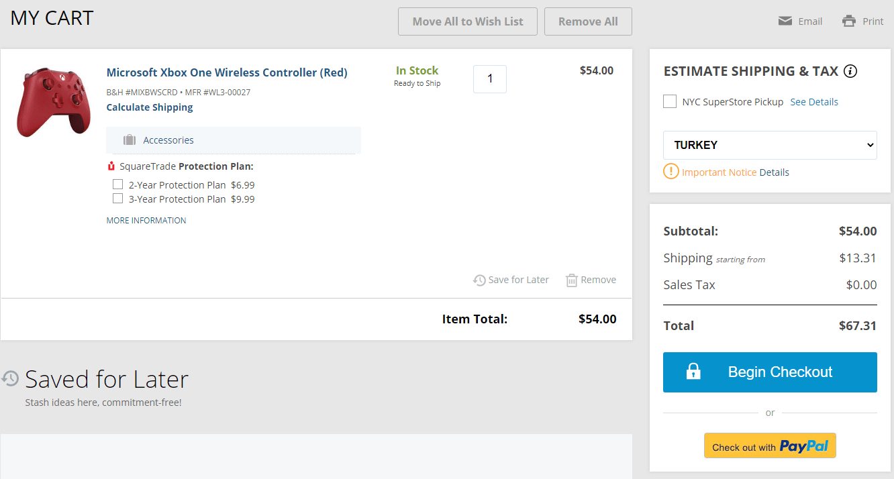
Task: Click the Save for Later clock icon
Action: pyautogui.click(x=479, y=280)
